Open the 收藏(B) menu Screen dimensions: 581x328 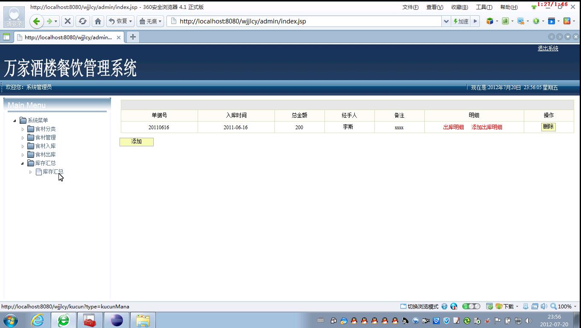point(459,7)
